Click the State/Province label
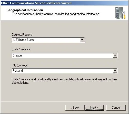Image resolution: width=129 pixels, height=114 pixels. pos(21,49)
